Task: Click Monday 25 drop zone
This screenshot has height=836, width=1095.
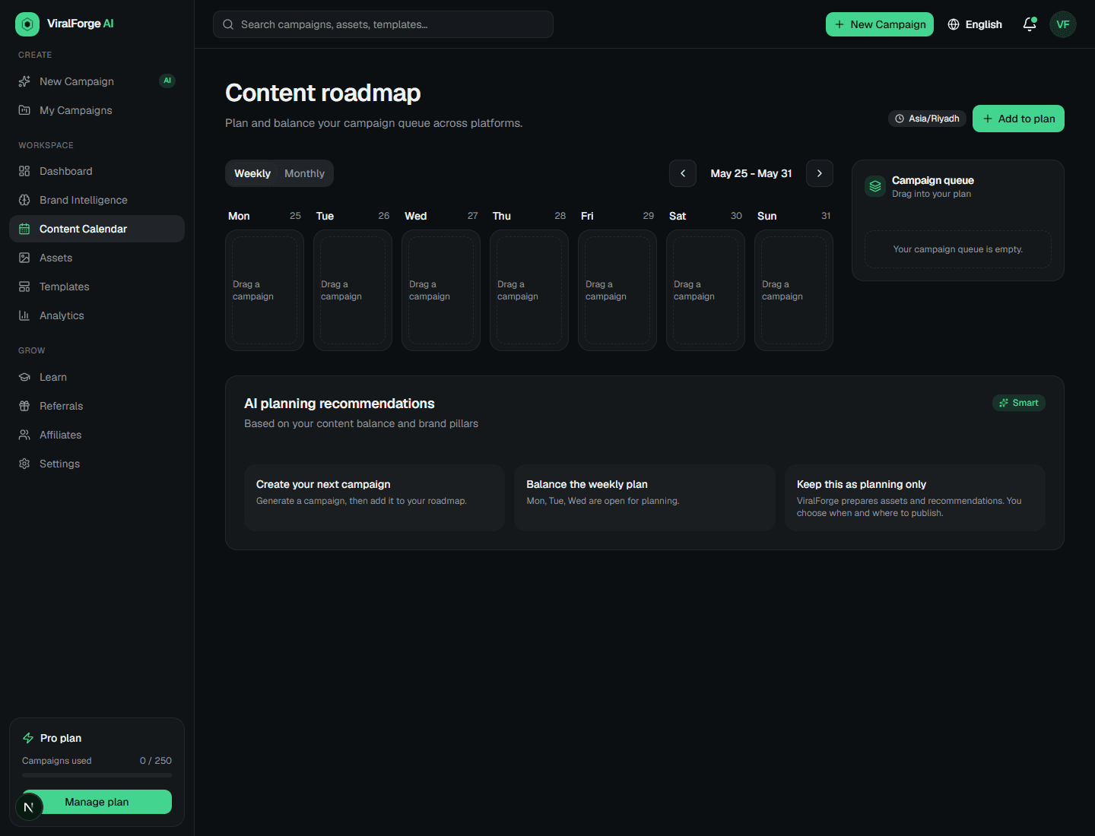Action: (265, 290)
